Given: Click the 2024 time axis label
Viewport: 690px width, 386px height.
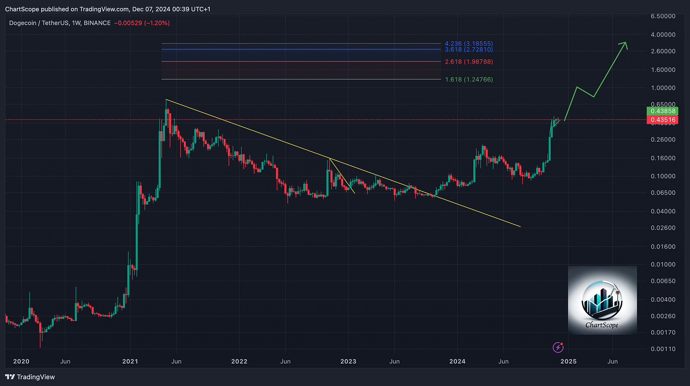Looking at the screenshot, I should (458, 361).
